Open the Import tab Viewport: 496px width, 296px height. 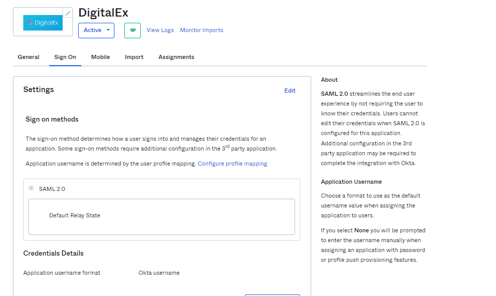[134, 57]
